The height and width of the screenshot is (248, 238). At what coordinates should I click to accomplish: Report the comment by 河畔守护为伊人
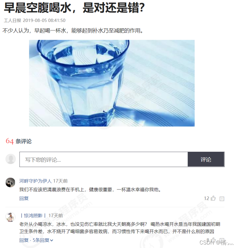pos(222,199)
